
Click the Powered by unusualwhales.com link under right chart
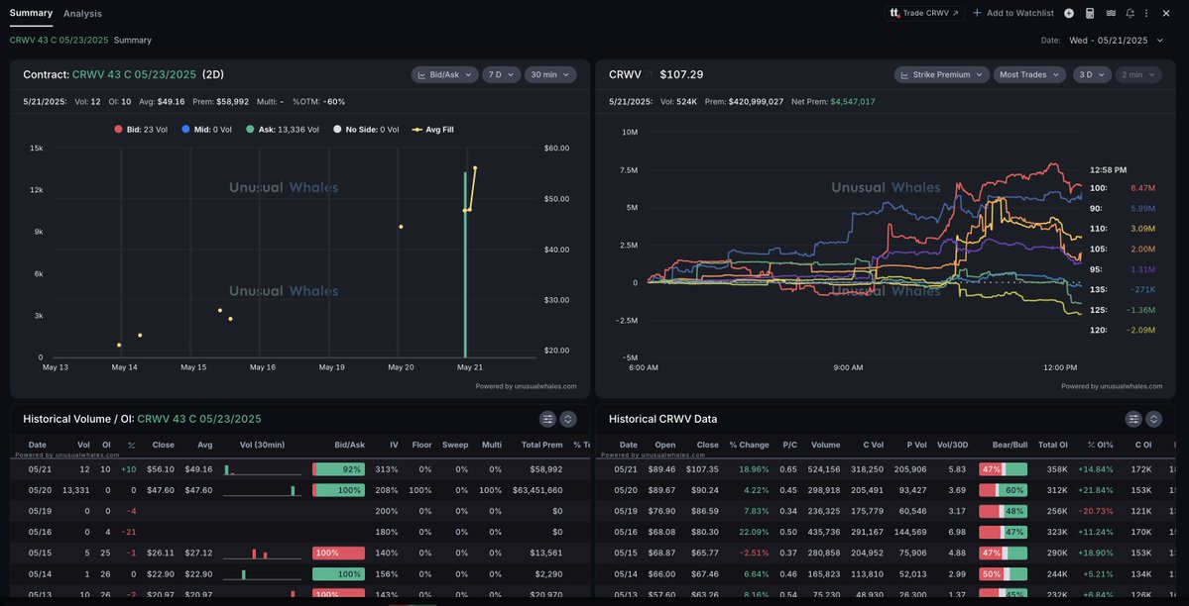[x=1112, y=386]
